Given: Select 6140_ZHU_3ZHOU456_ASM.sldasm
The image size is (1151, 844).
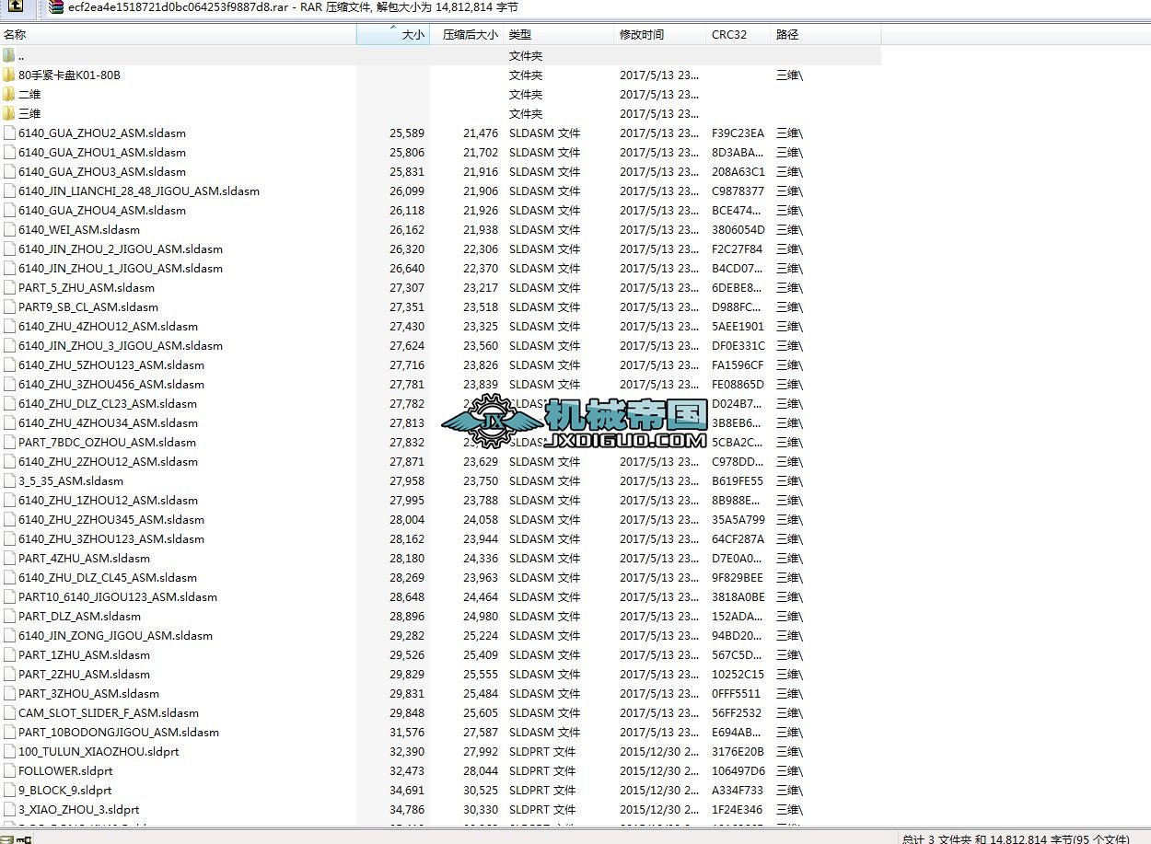Looking at the screenshot, I should pyautogui.click(x=111, y=385).
